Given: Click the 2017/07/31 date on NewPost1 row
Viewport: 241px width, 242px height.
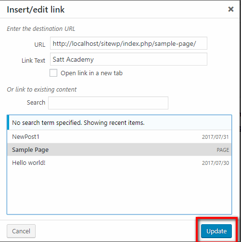Looking at the screenshot, I should point(216,137).
